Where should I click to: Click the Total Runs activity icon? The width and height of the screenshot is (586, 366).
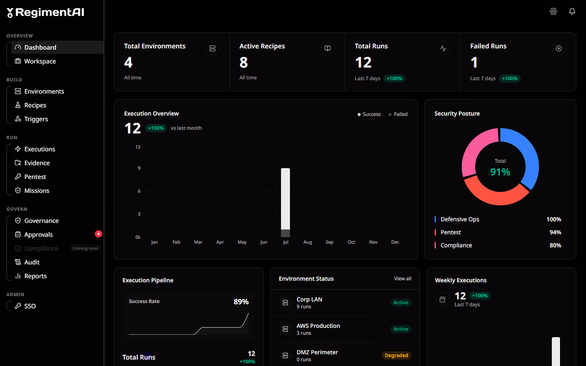pos(443,48)
